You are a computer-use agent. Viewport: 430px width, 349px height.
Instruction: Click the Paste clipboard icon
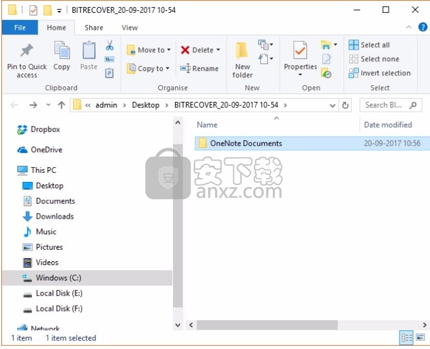[89, 50]
